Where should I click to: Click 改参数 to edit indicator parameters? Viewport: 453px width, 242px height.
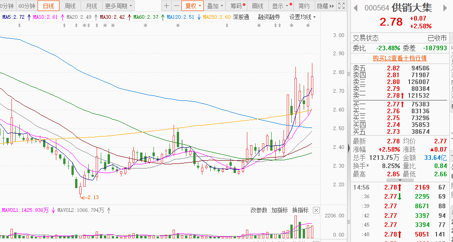click(x=259, y=210)
